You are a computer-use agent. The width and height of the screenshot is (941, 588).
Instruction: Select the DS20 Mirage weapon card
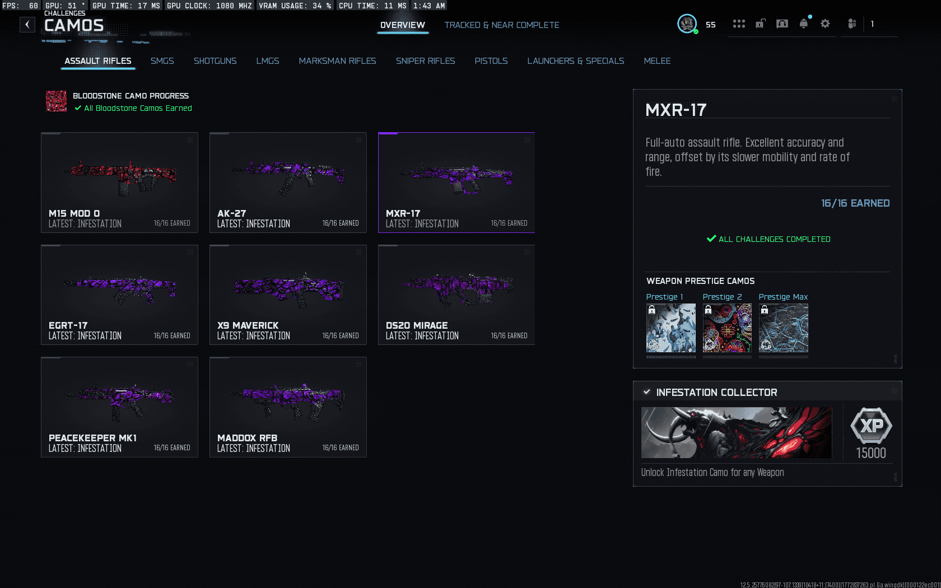tap(456, 295)
